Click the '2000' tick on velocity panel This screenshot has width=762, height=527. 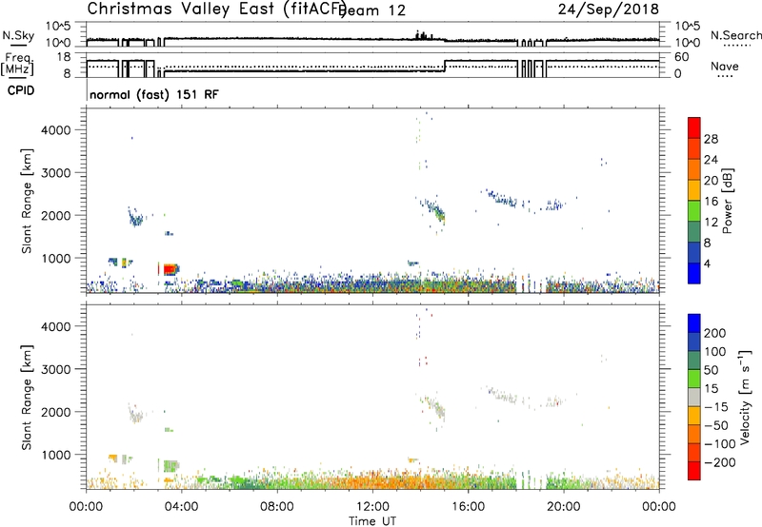[x=56, y=412]
